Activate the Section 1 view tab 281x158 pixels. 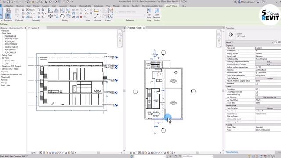[35, 28]
